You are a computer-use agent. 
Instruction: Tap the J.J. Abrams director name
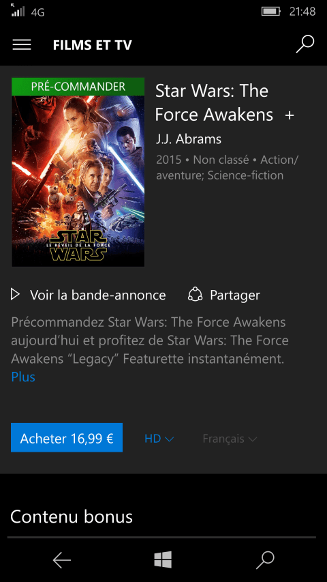click(x=189, y=139)
